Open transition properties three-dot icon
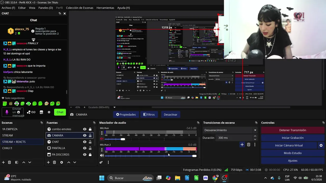Viewport: 326px width, 183px height. click(255, 145)
